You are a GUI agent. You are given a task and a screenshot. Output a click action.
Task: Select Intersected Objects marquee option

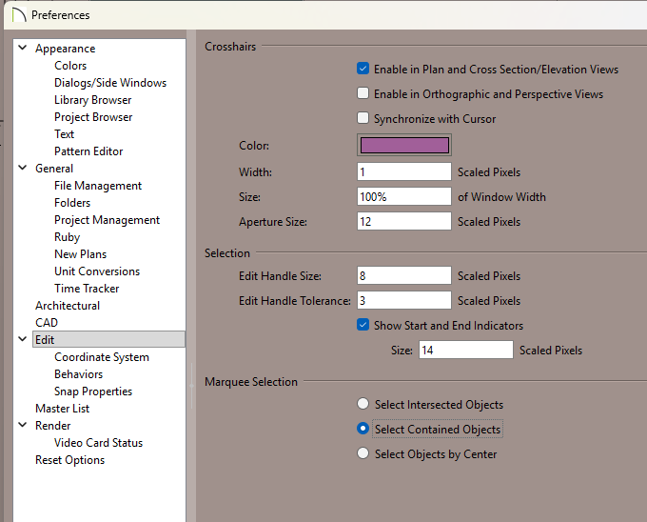click(x=363, y=405)
